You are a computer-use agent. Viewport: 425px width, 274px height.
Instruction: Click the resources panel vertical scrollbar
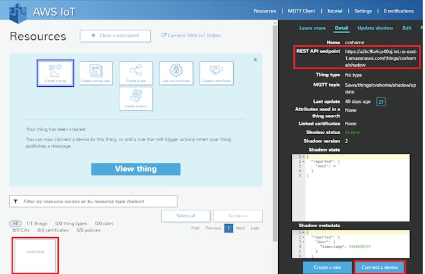coord(275,133)
